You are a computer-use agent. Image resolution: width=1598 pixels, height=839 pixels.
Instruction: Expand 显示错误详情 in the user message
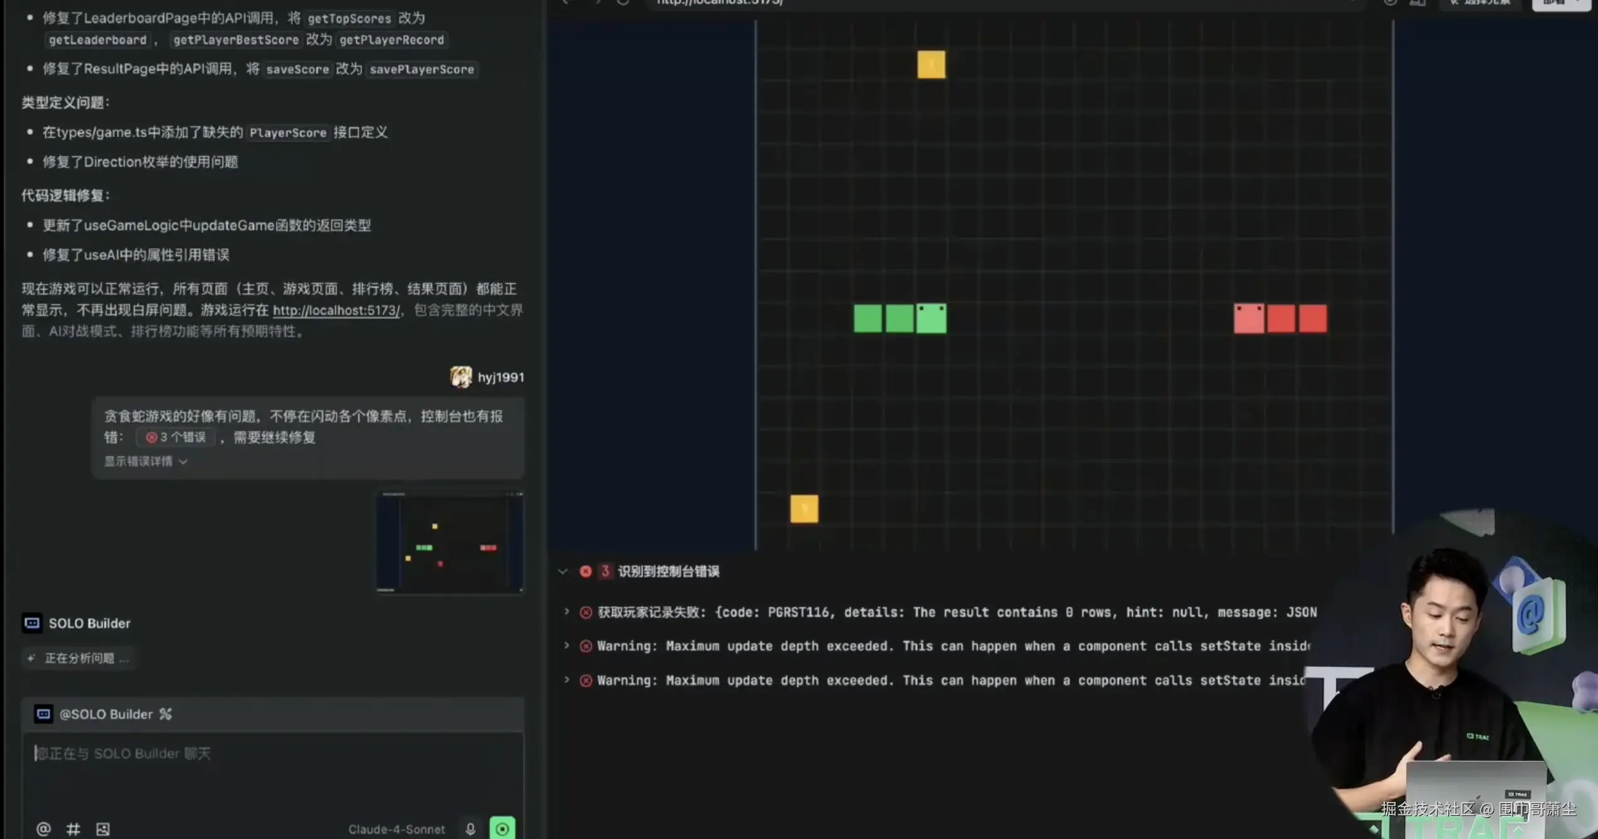click(x=145, y=462)
